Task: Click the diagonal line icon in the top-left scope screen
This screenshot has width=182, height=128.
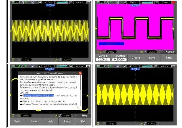Action: pyautogui.click(x=16, y=2)
